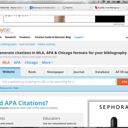The height and width of the screenshot is (128, 128).
Task: Click the Sephora top banner ad
Action: coord(64,19)
